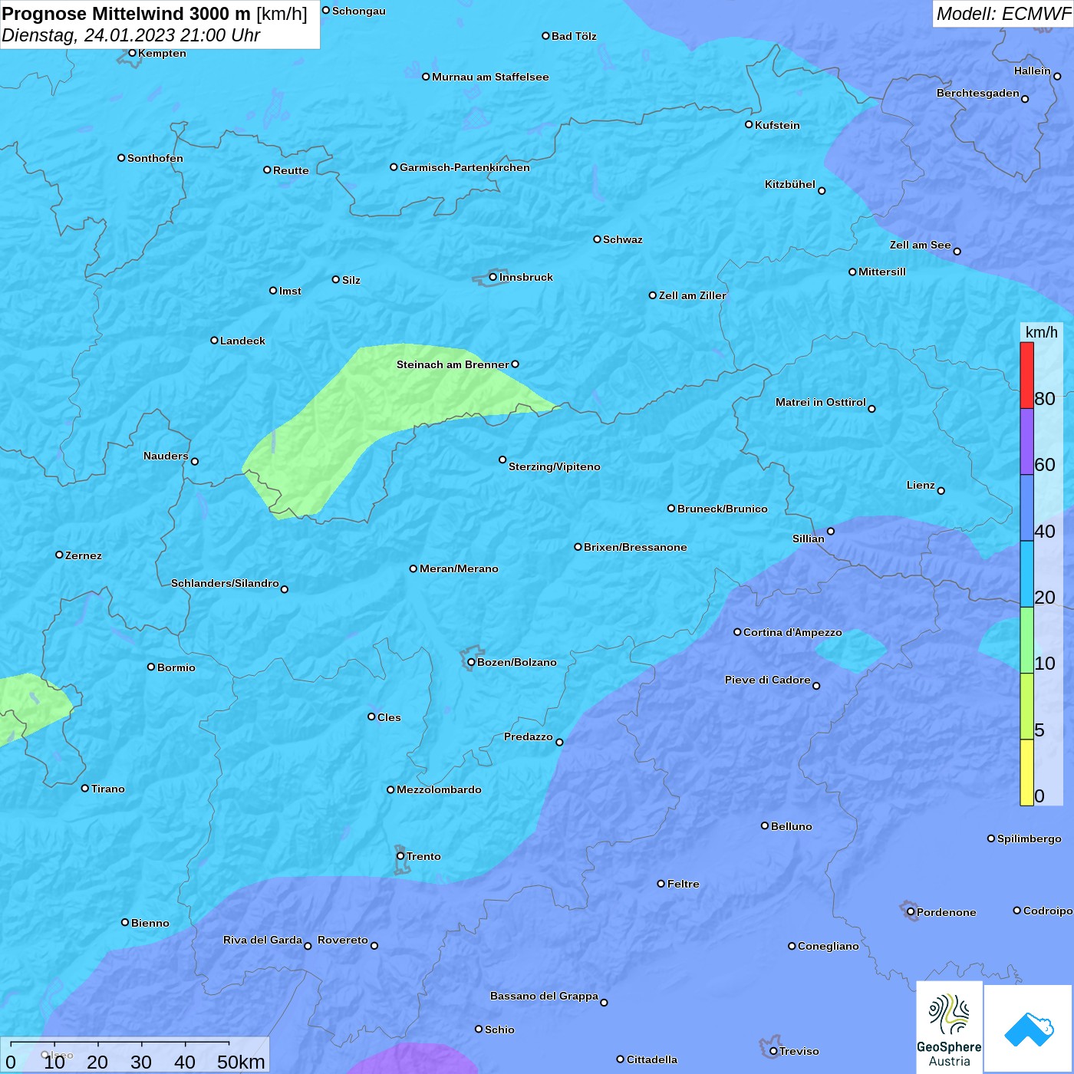This screenshot has height=1074, width=1074.
Task: Click the purple 60-80 km/h legend swatch
Action: (1026, 442)
